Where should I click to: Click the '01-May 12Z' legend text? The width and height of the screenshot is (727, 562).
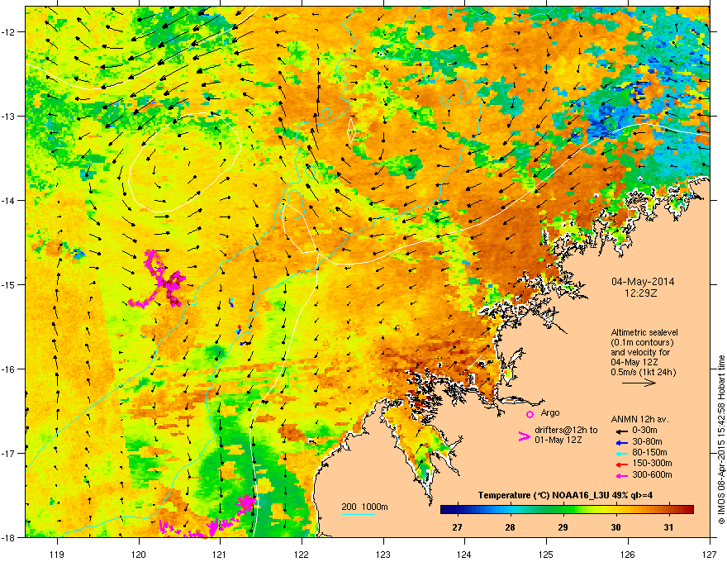click(558, 440)
